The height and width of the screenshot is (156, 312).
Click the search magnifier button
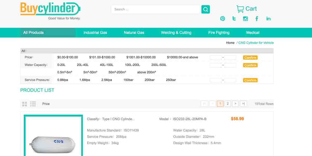(205, 10)
